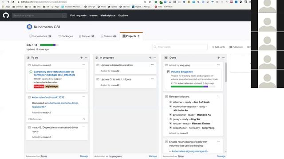284x159 pixels.
Task: Toggle snapshotter not ready checkbox
Action: [x=170, y=128]
